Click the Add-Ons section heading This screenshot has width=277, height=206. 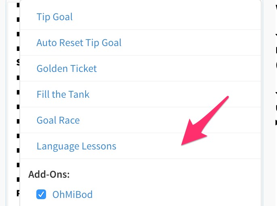point(49,174)
